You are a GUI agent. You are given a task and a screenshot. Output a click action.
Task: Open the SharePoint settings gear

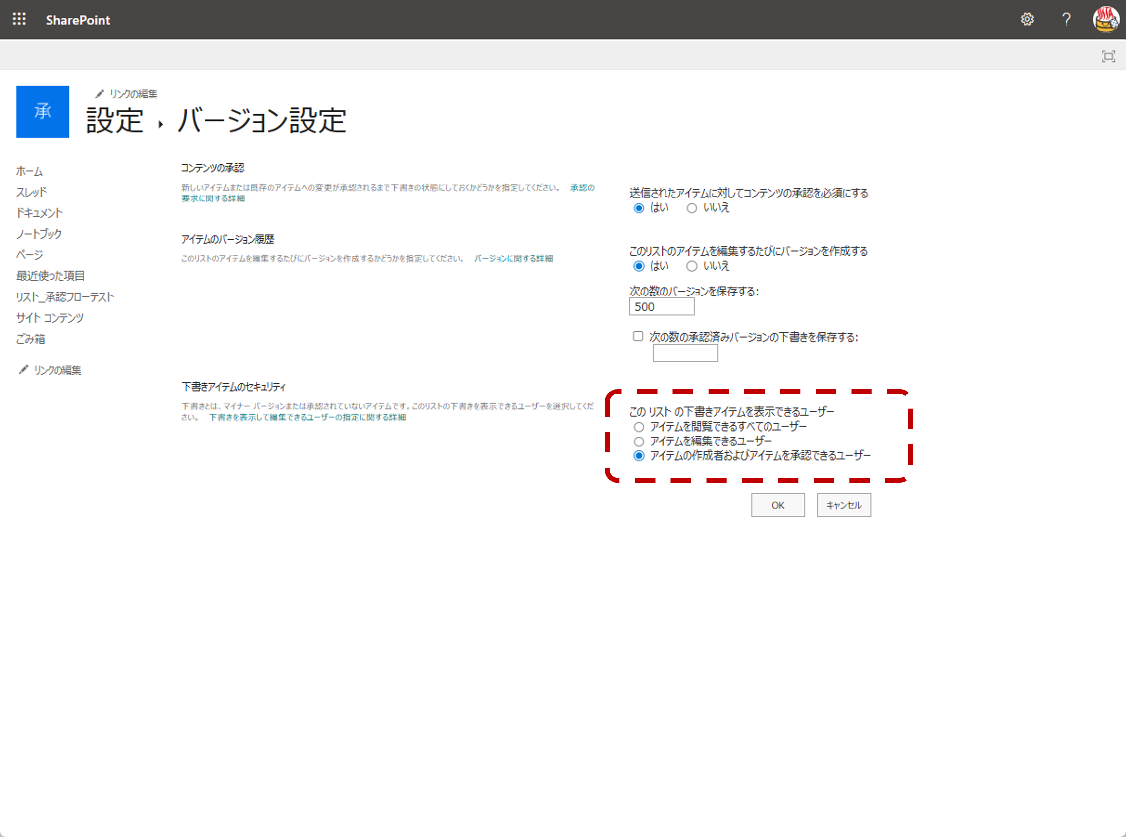click(1027, 19)
